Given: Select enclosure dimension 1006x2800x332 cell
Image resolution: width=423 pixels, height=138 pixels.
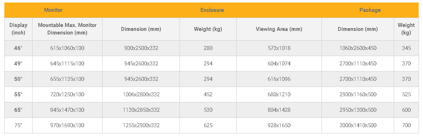Looking at the screenshot, I should click(141, 95).
